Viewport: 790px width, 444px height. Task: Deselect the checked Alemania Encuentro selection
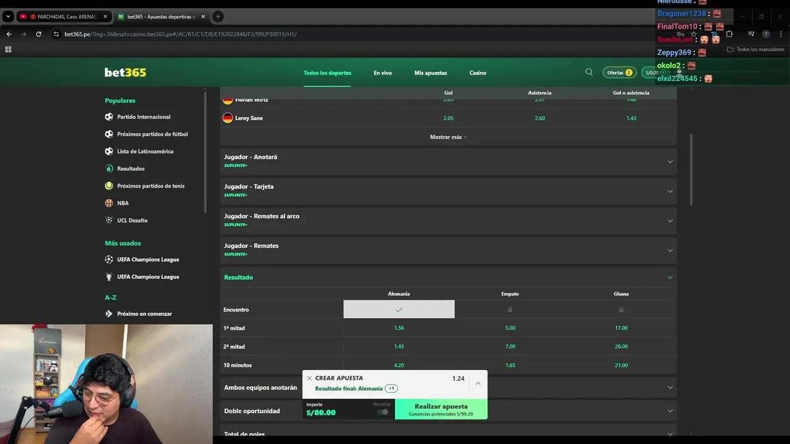[x=399, y=310]
